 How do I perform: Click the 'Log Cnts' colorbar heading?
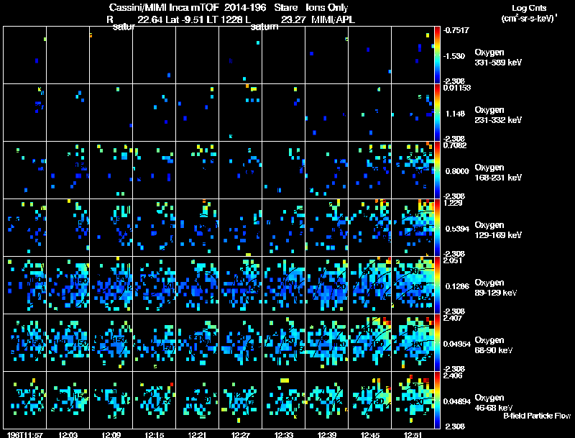tap(529, 8)
